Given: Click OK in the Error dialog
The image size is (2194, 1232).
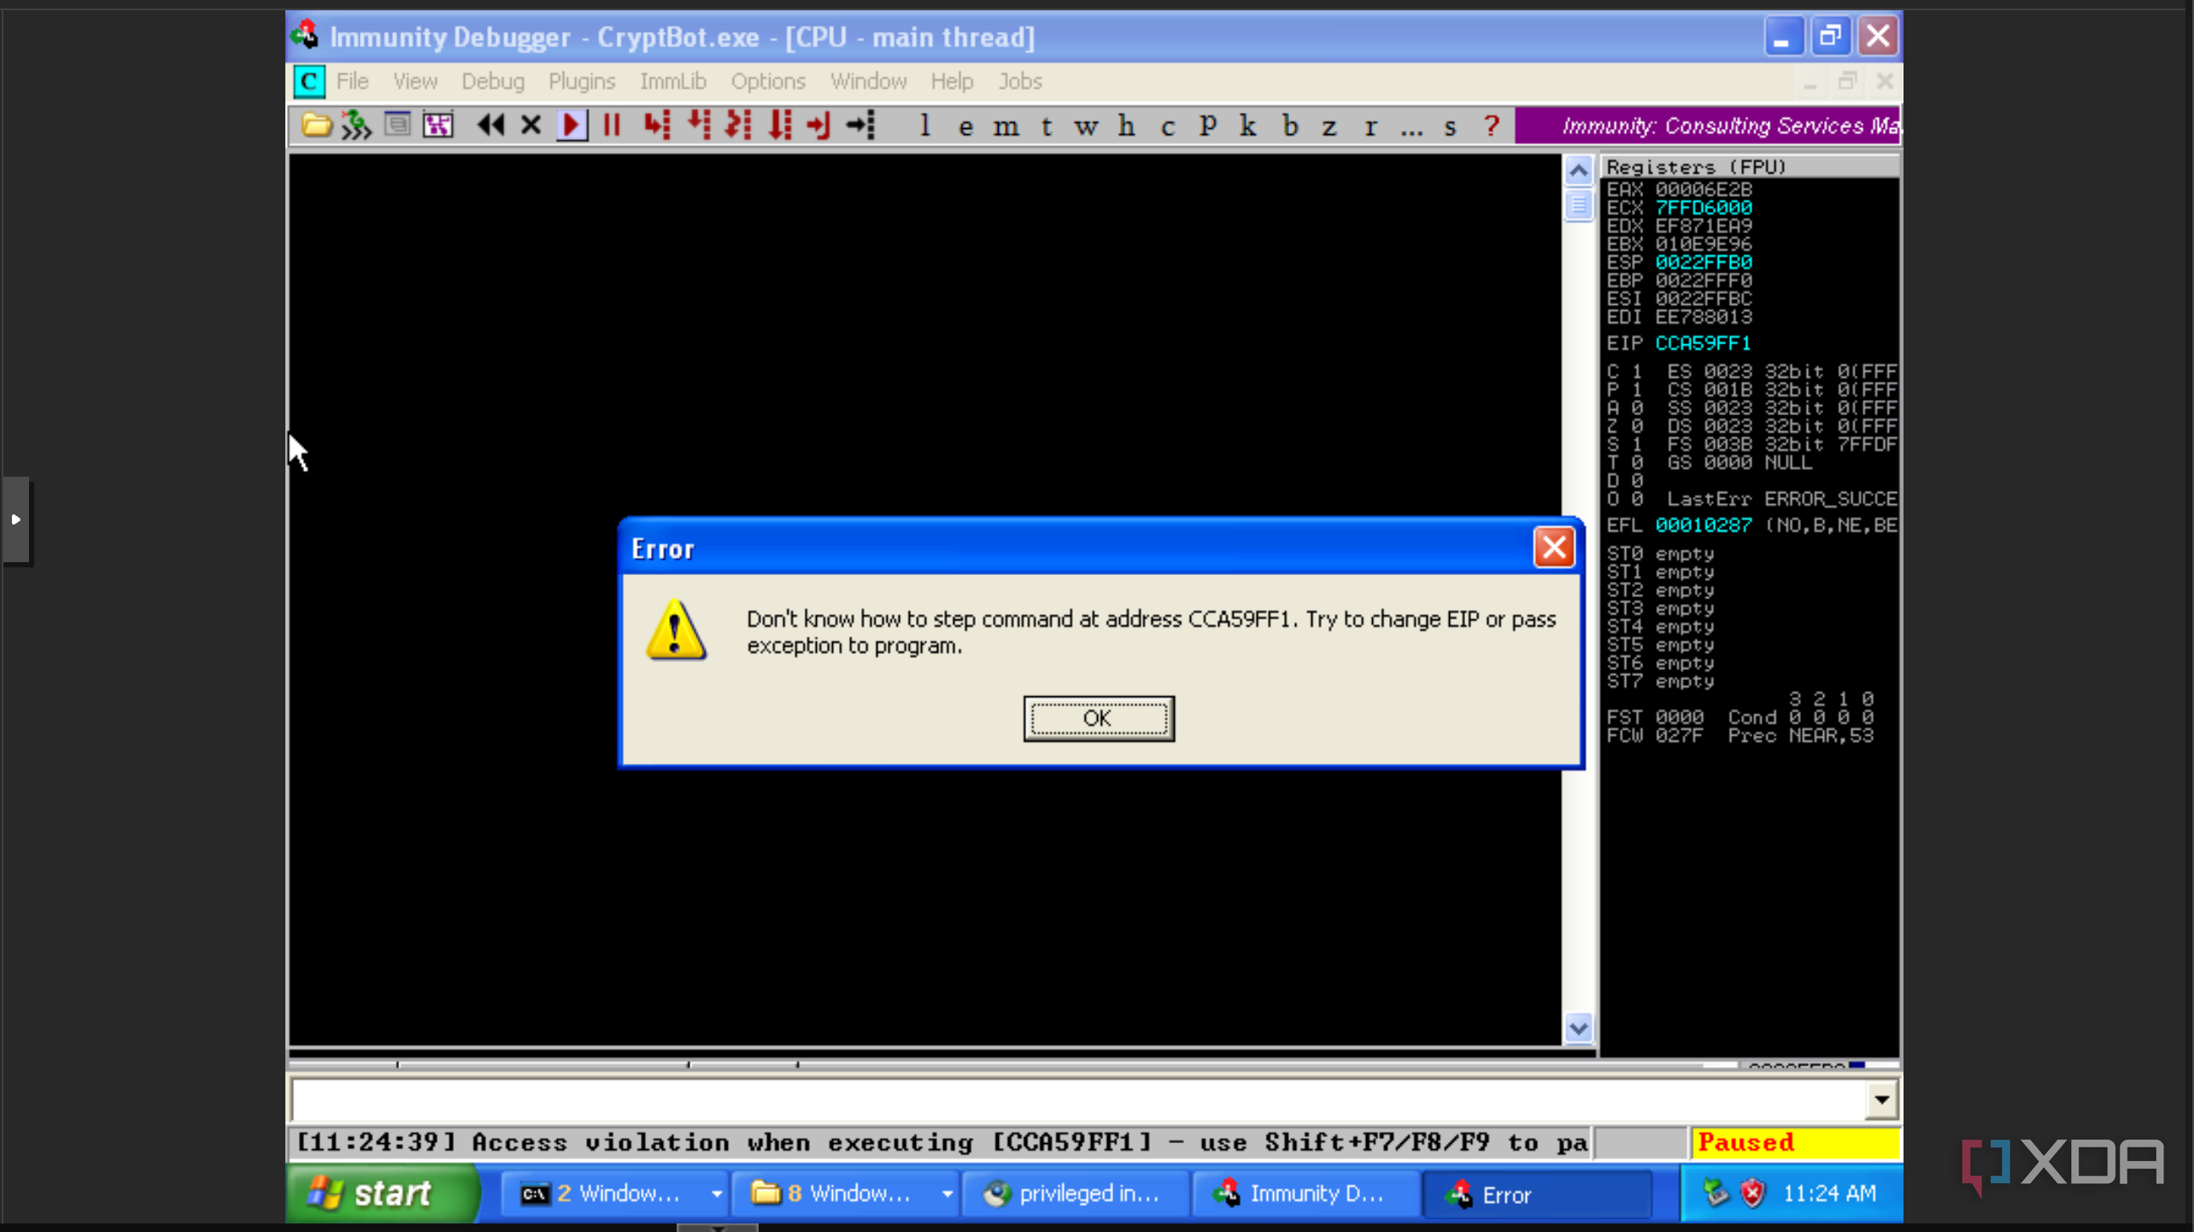Looking at the screenshot, I should click(1098, 718).
